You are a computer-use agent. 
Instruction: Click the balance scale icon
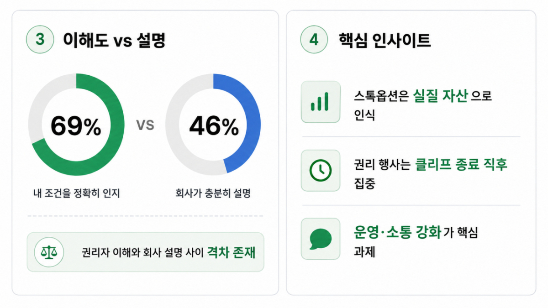click(x=47, y=252)
